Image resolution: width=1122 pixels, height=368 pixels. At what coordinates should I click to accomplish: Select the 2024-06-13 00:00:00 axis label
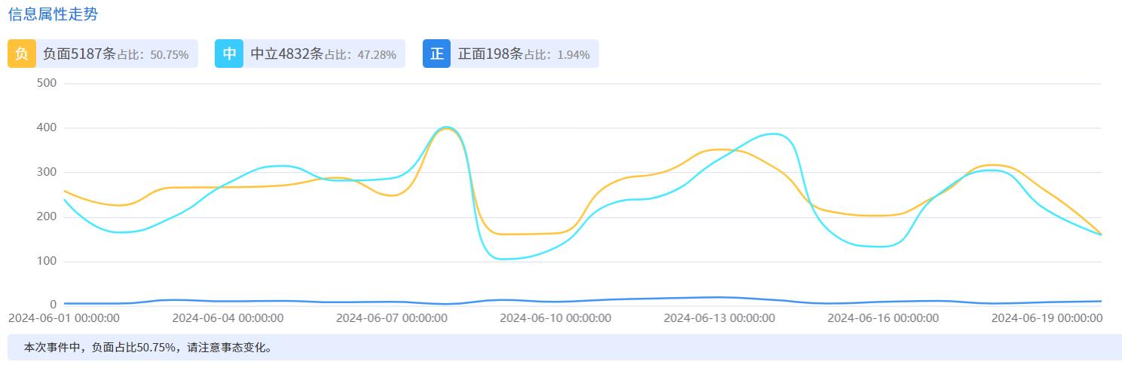[719, 318]
